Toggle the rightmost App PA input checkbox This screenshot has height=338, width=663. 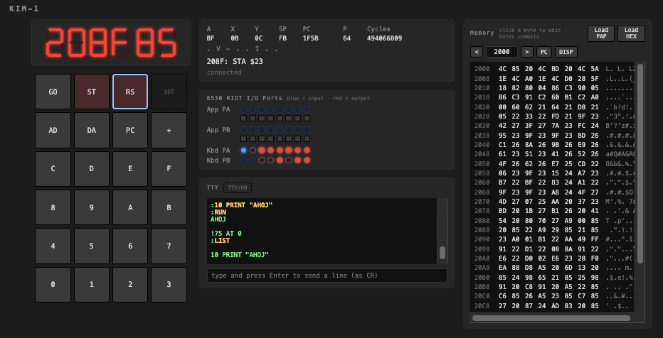click(x=307, y=118)
